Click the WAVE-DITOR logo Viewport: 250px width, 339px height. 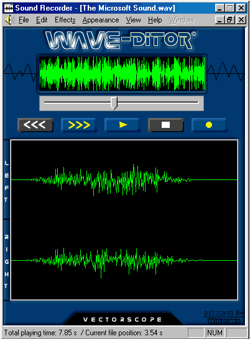point(121,40)
